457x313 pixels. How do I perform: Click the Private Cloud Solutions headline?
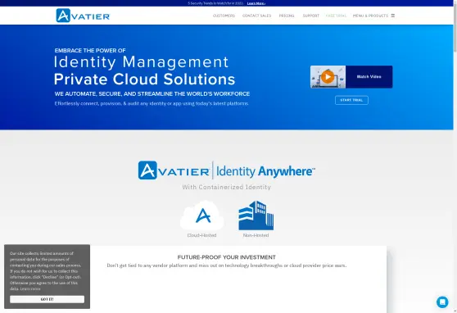145,79
